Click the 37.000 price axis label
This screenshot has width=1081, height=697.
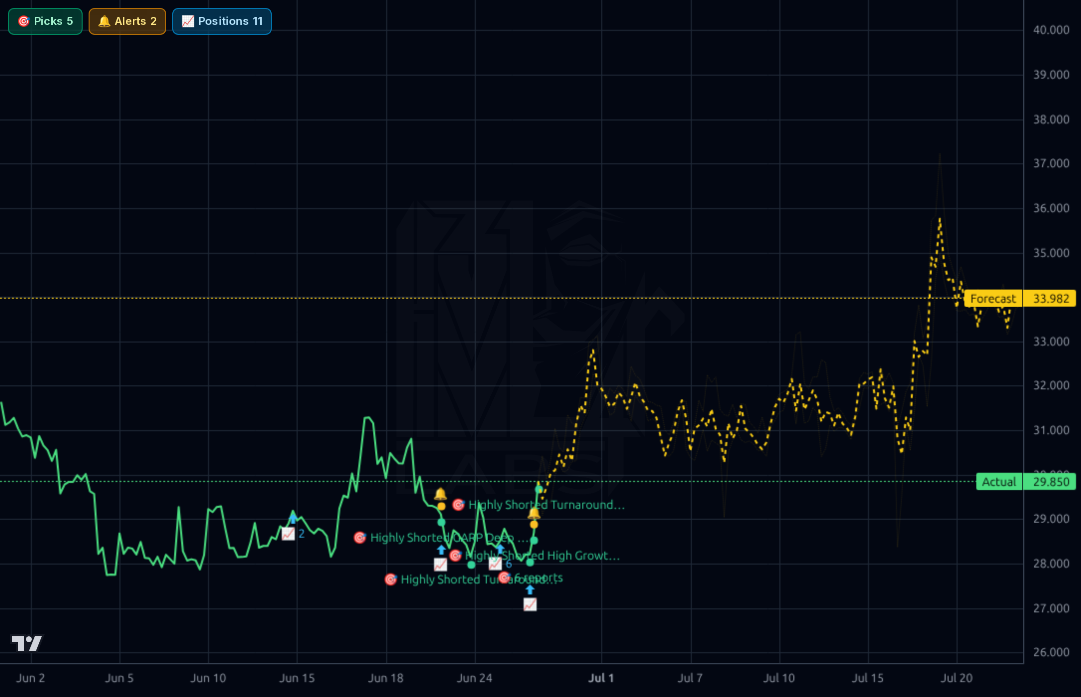tap(1051, 163)
